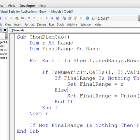
Task: Click the project panel scrollbar arrow
Action: coord(6,38)
